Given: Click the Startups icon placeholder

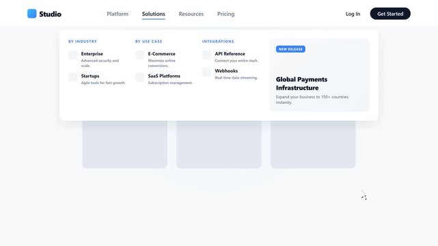Looking at the screenshot, I should tap(73, 77).
